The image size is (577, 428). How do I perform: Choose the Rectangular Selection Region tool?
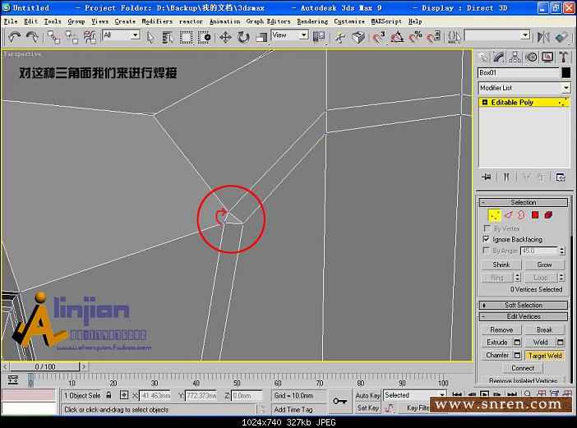click(186, 37)
